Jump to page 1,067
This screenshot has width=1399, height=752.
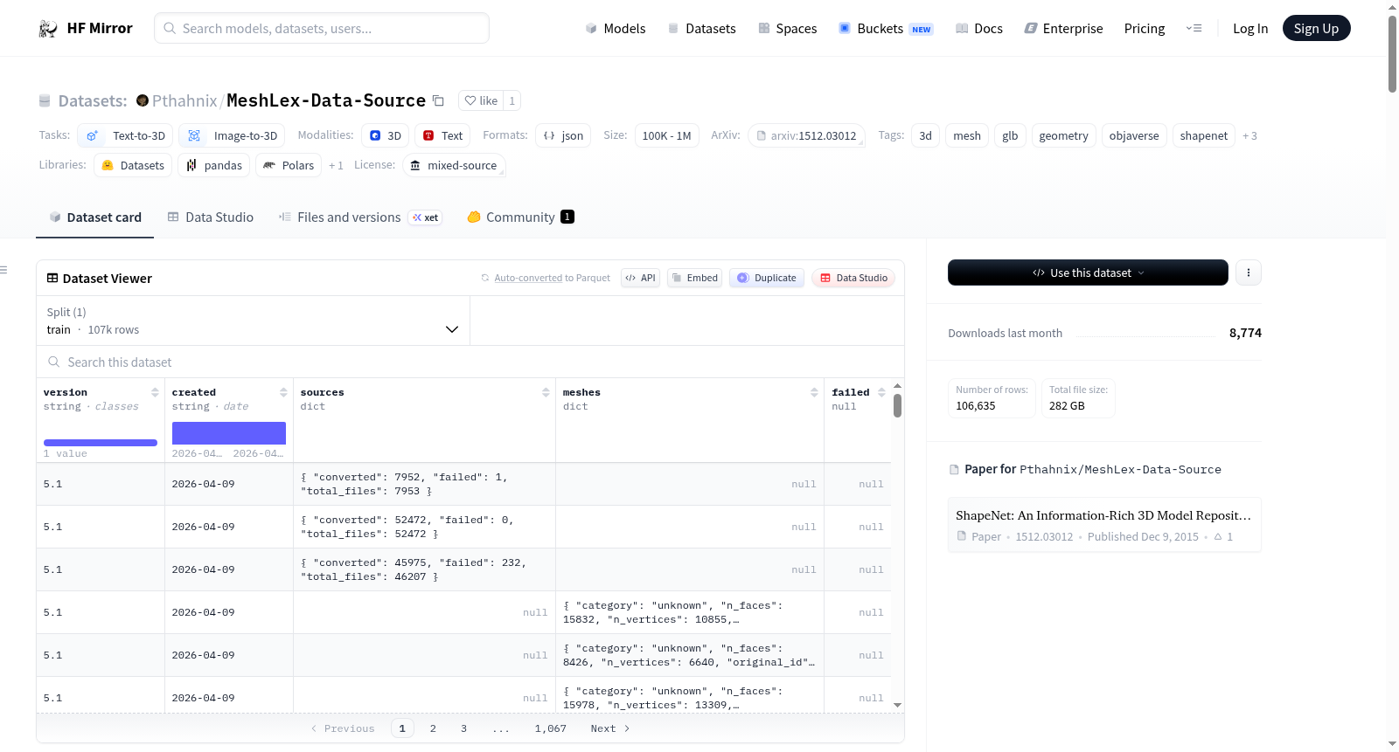[x=551, y=728]
